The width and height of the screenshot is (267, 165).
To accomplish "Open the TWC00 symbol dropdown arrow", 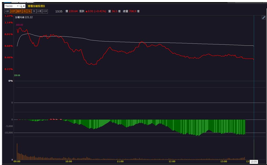I will (18, 6).
